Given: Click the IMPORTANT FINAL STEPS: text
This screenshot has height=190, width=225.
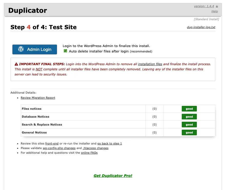Looking at the screenshot, I should tap(42, 64).
